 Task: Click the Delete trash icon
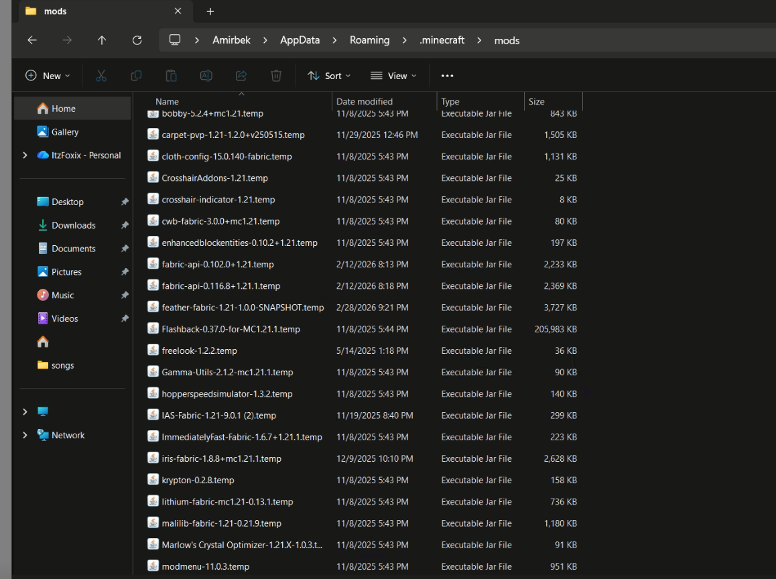click(276, 76)
